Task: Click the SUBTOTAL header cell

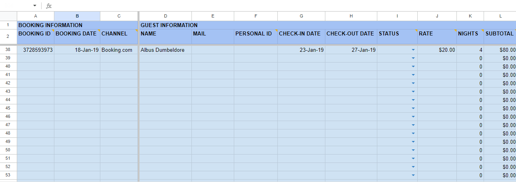Action: point(500,37)
